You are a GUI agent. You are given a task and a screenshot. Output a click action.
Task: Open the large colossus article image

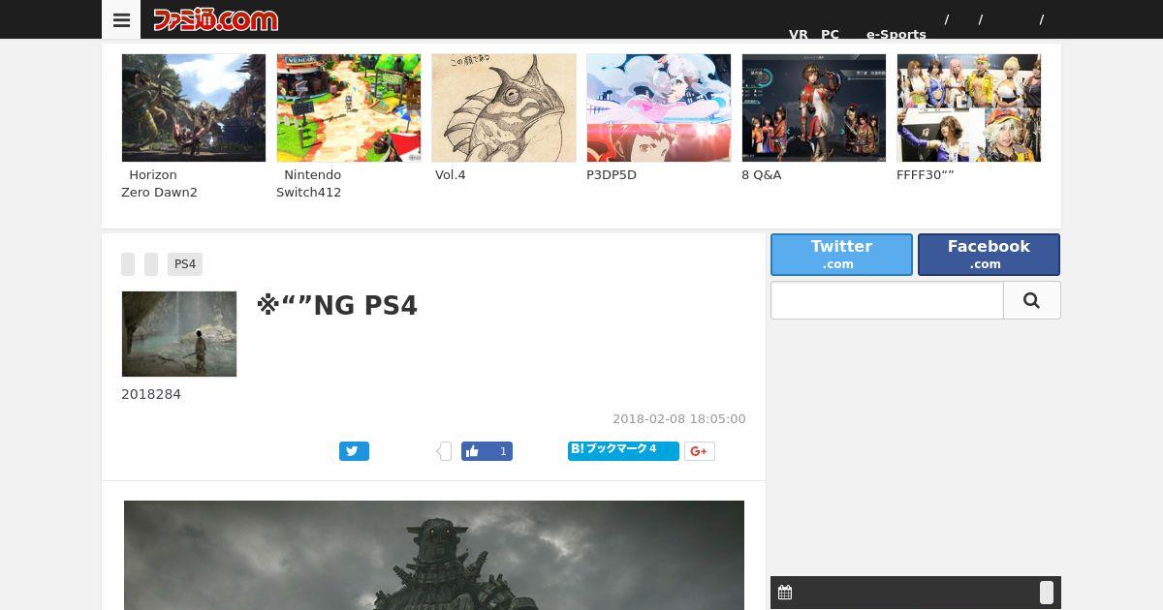click(434, 555)
